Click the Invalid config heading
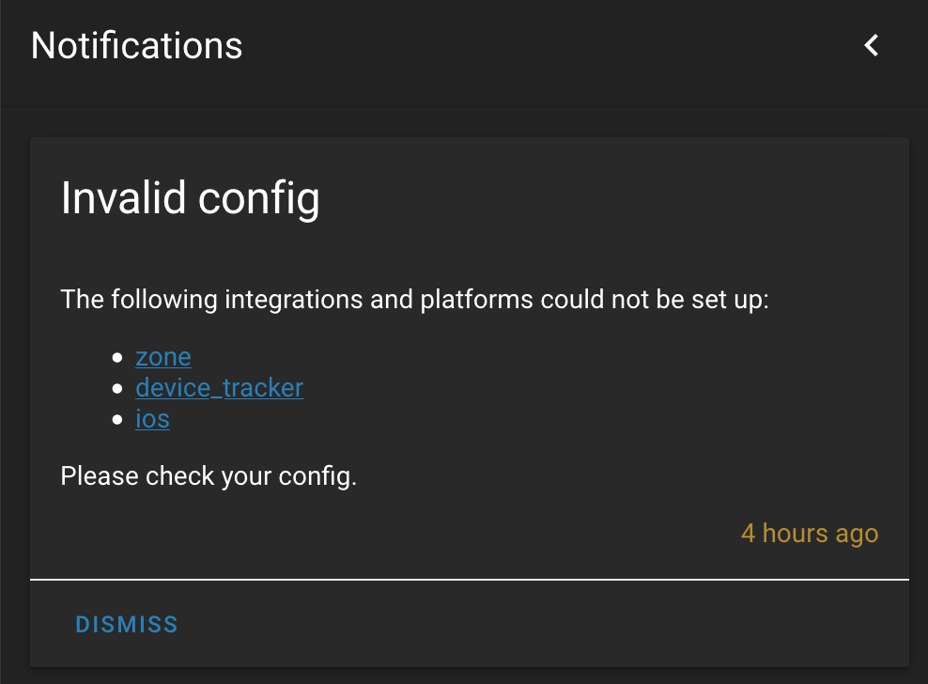Screen dimensions: 928x684 (190, 199)
